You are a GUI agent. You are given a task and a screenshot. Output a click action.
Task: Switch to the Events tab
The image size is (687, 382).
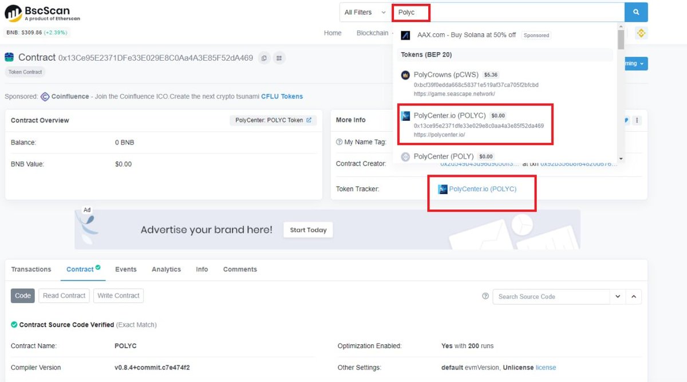(126, 269)
